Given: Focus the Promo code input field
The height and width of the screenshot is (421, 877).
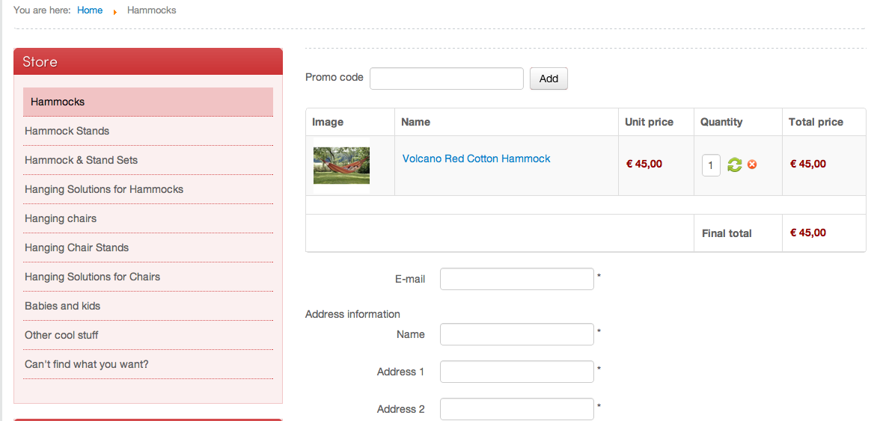Looking at the screenshot, I should click(x=446, y=79).
